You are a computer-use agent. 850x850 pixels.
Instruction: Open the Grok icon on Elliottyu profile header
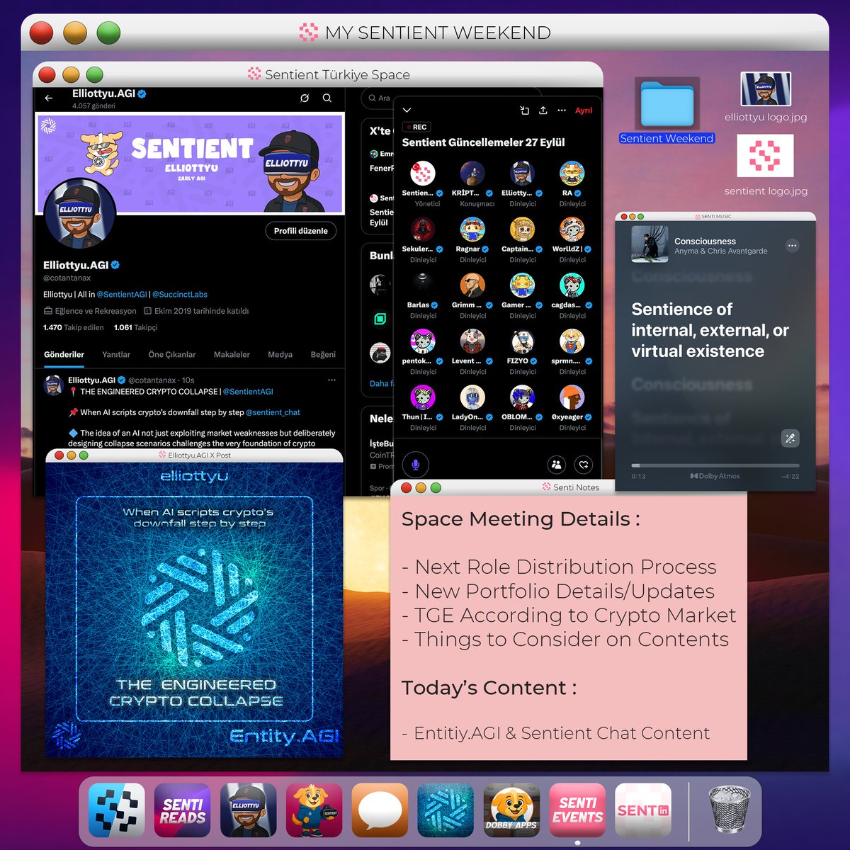tap(305, 98)
